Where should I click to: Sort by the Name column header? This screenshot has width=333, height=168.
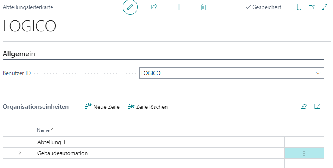[45, 130]
